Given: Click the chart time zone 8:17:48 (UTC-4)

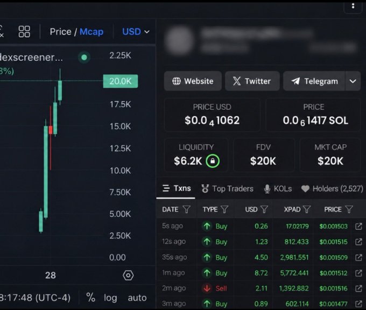Looking at the screenshot, I should tap(35, 298).
